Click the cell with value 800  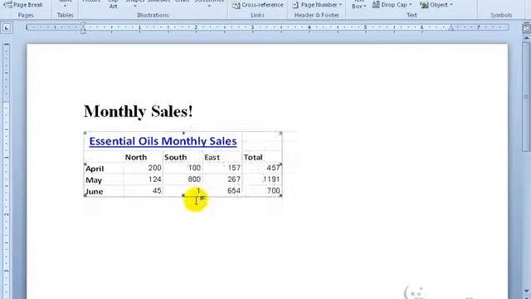[194, 179]
